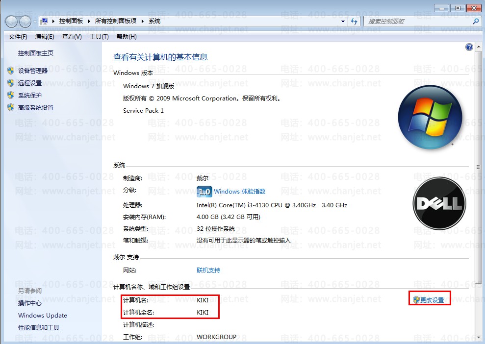Open recent pages dropdown beside Forward button
The image size is (485, 344).
click(35, 22)
